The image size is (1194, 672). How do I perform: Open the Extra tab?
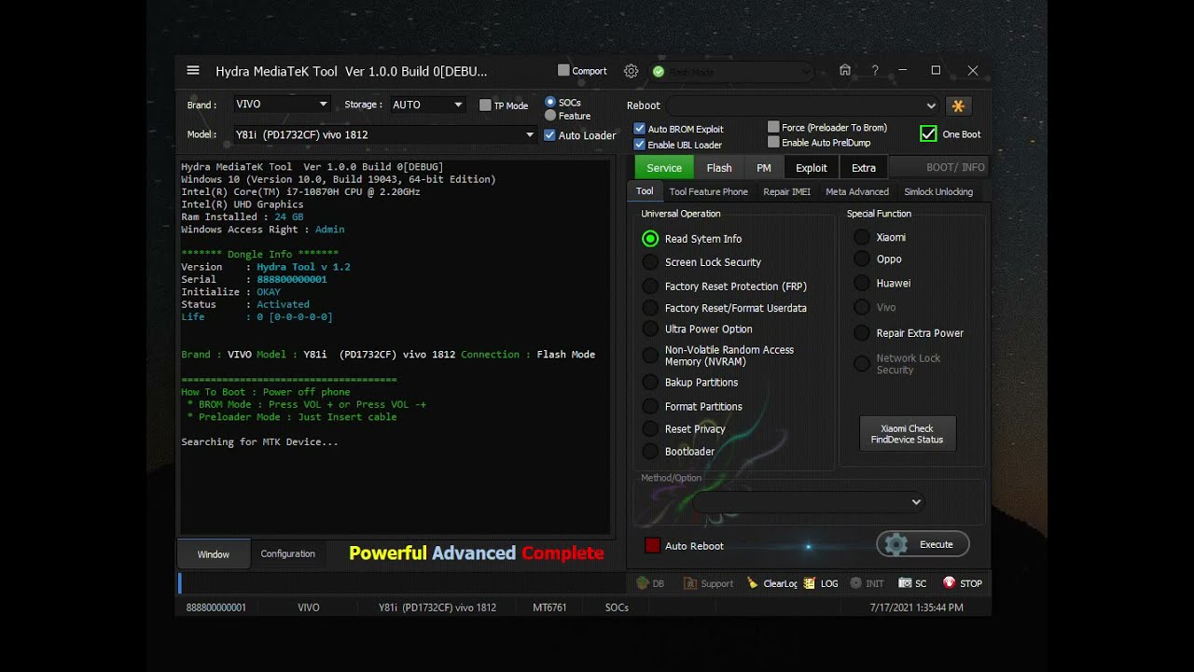(864, 168)
